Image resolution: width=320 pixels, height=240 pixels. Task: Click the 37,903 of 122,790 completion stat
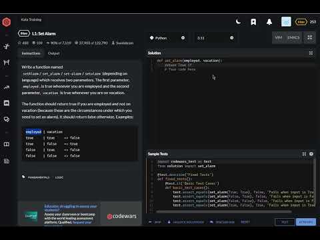coord(91,43)
